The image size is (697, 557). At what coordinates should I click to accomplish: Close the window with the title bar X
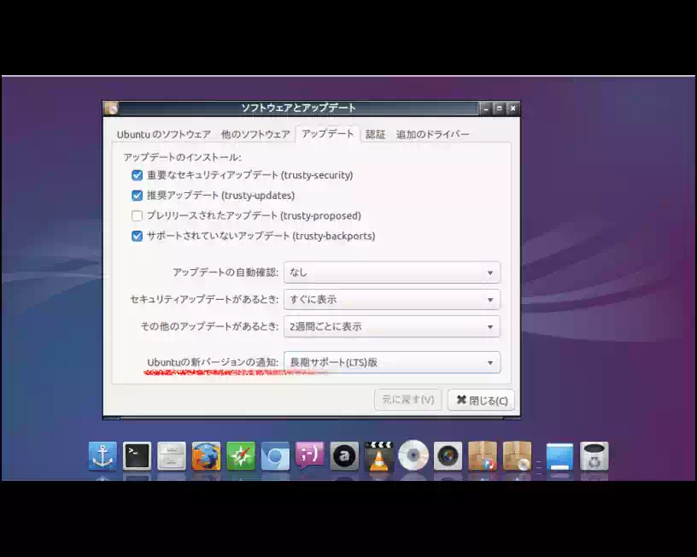(x=513, y=108)
